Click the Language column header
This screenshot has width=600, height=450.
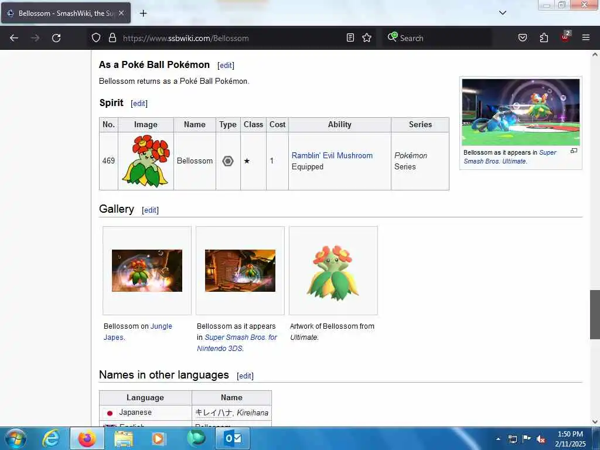tap(145, 398)
